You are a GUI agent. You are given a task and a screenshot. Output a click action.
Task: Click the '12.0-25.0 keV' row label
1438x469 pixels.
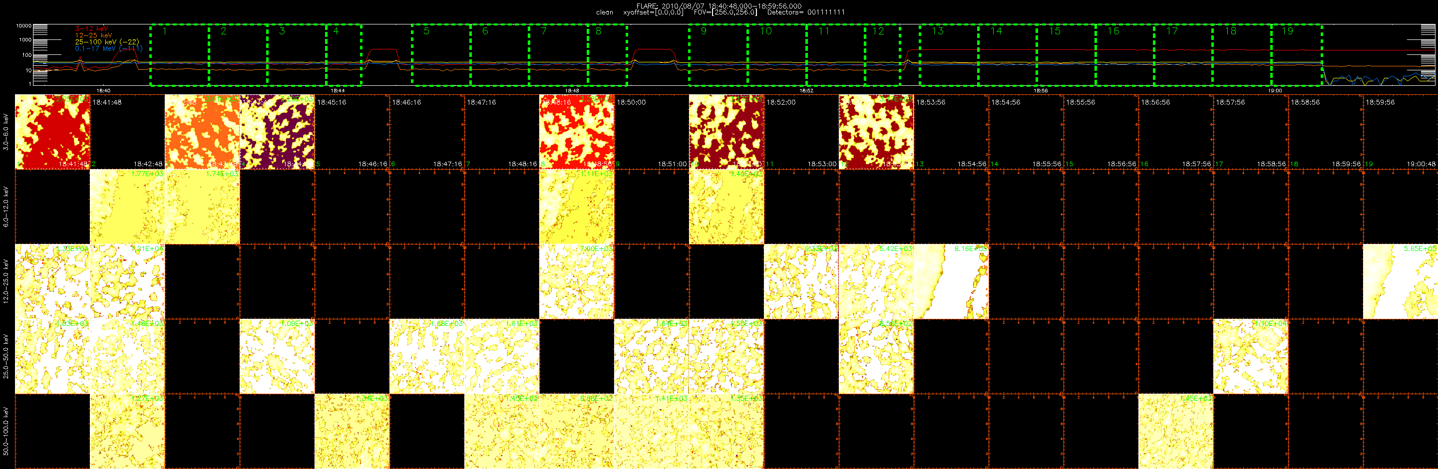point(6,281)
